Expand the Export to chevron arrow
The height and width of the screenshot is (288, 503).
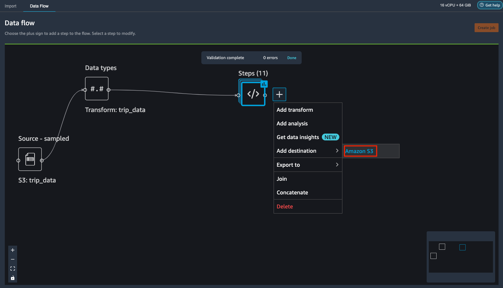click(x=337, y=165)
